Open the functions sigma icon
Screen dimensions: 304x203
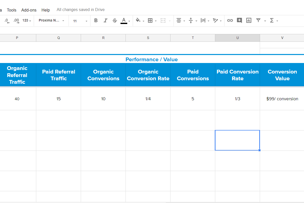(x=272, y=20)
